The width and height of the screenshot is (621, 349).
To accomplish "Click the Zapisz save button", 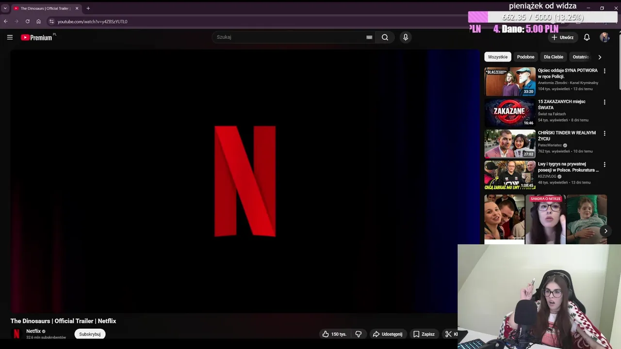I will click(x=424, y=334).
